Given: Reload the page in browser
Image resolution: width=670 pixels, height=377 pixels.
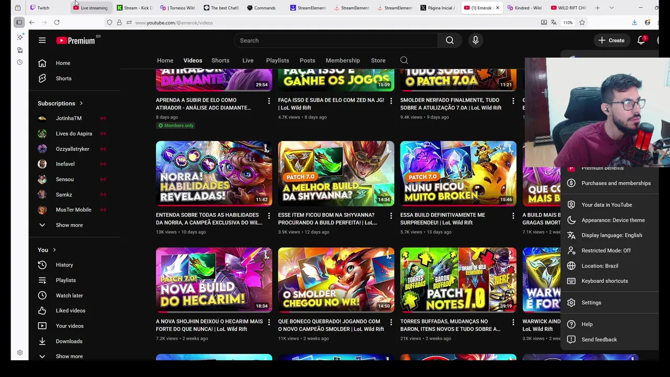Looking at the screenshot, I should pos(57,23).
